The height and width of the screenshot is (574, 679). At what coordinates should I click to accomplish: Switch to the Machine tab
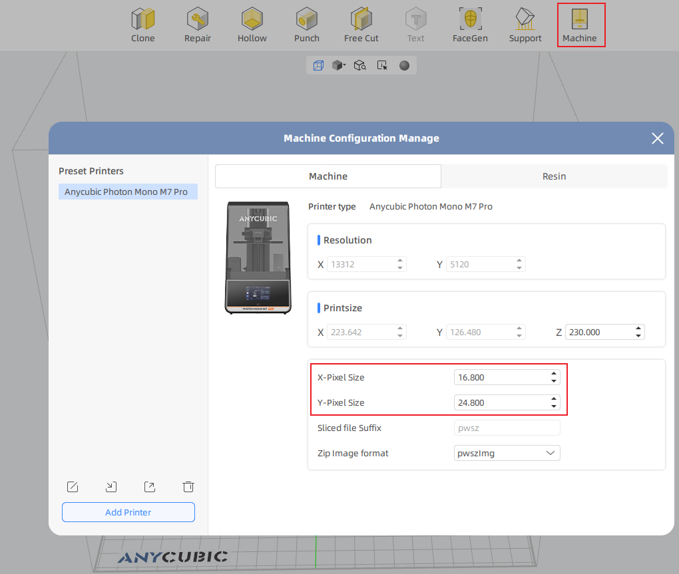(x=328, y=176)
